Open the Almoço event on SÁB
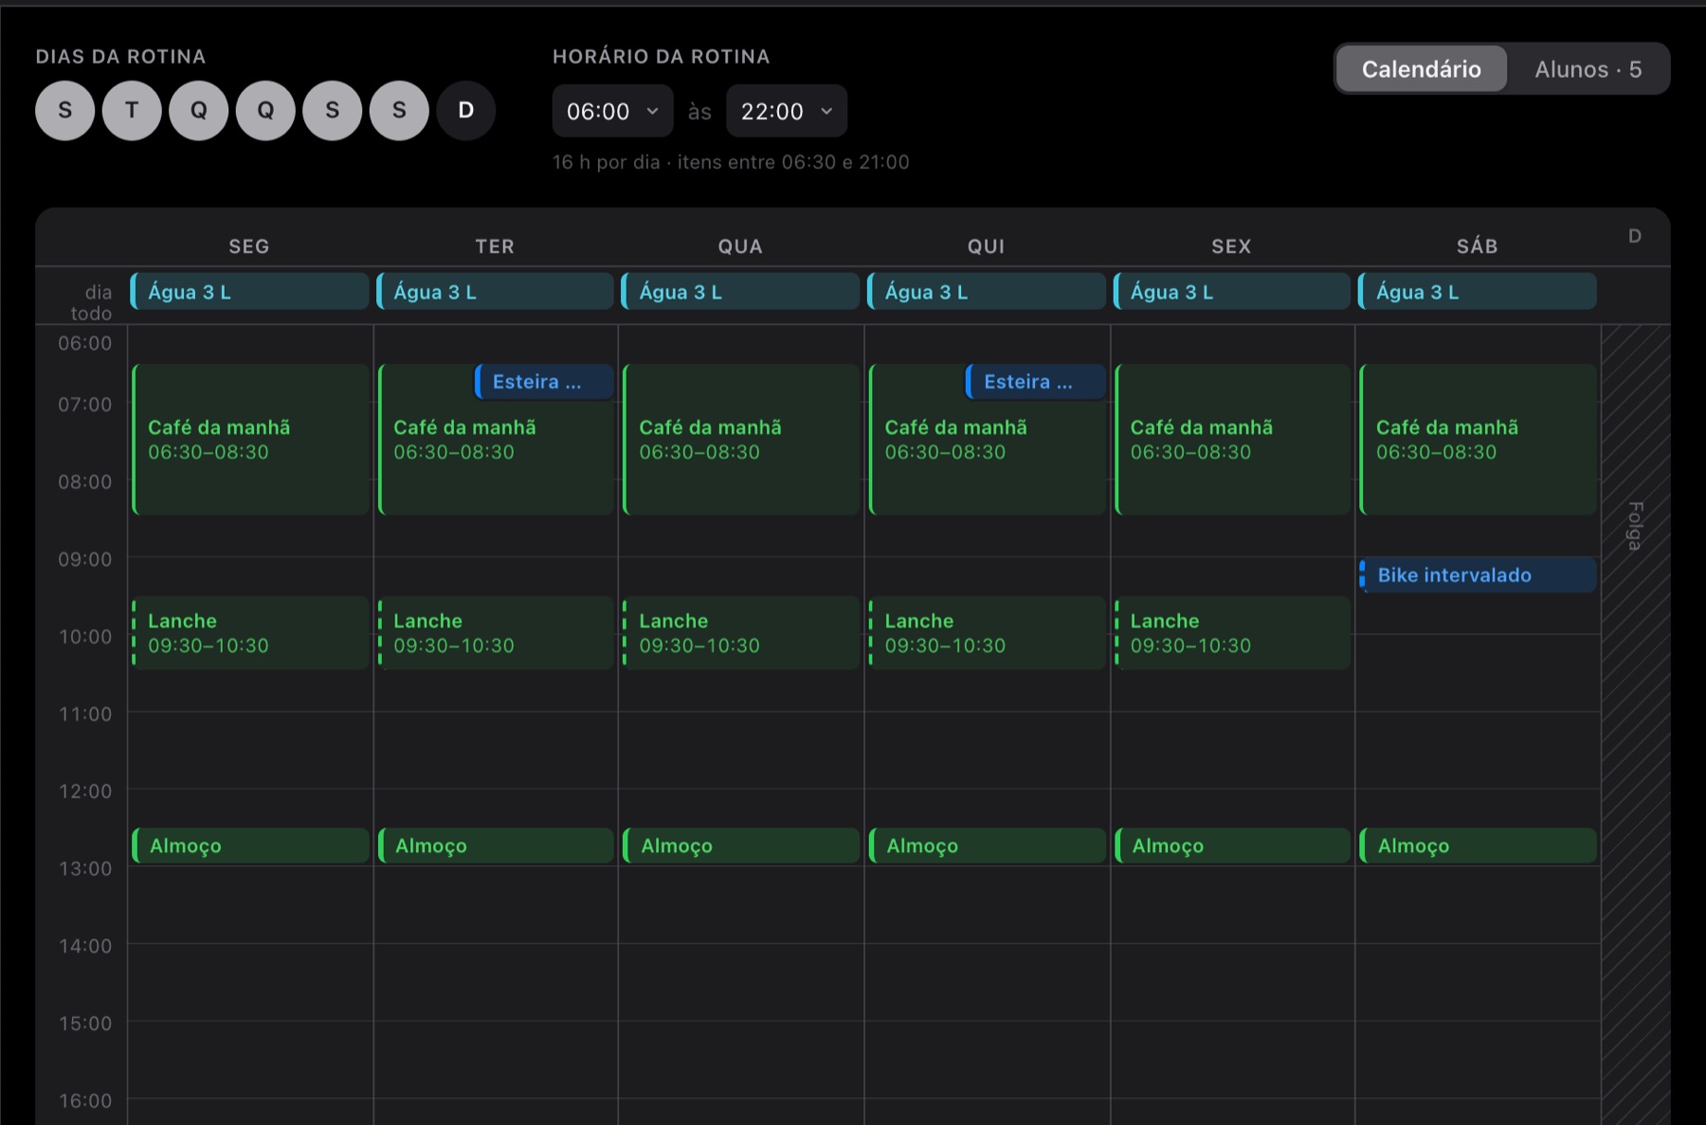This screenshot has width=1706, height=1125. click(1477, 845)
